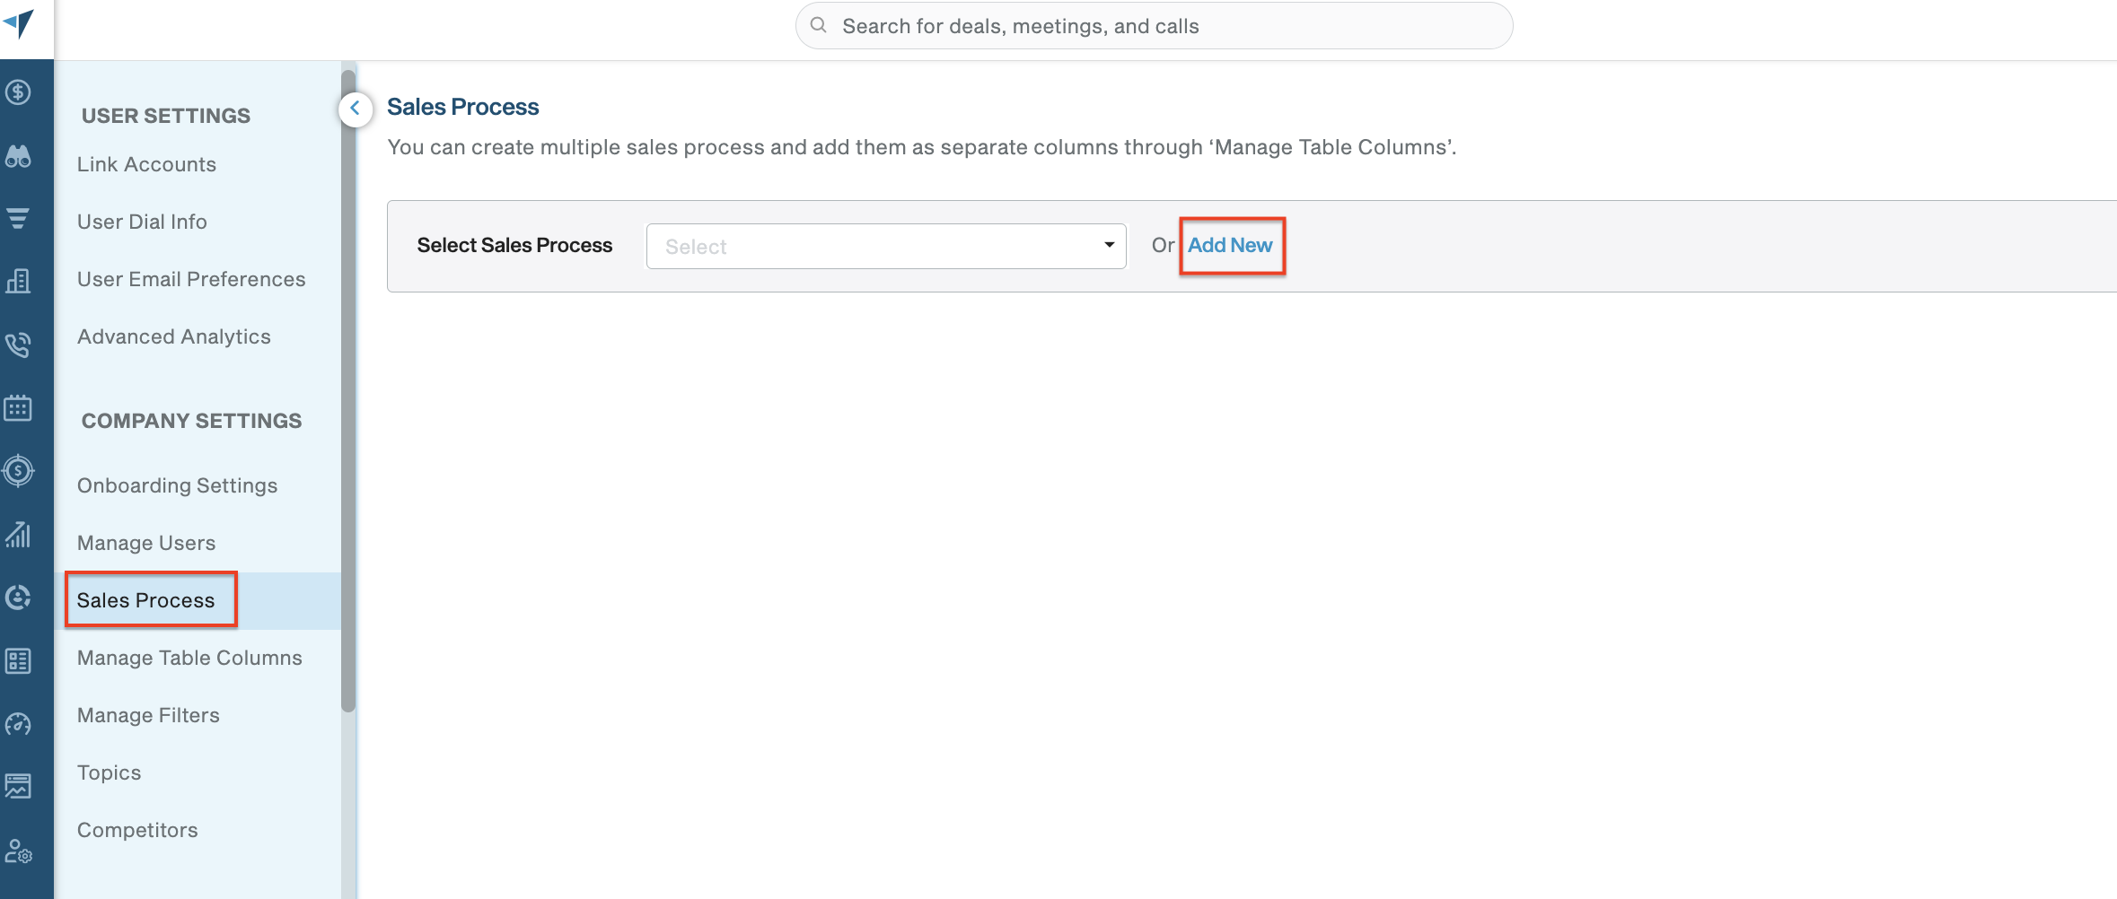Click the dollar sign deals icon
Viewport: 2117px width, 899px height.
click(18, 92)
